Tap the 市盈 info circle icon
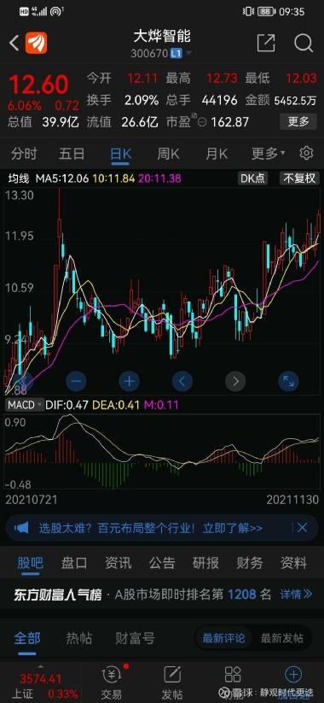Screen dimensions: 324x703 202,122
